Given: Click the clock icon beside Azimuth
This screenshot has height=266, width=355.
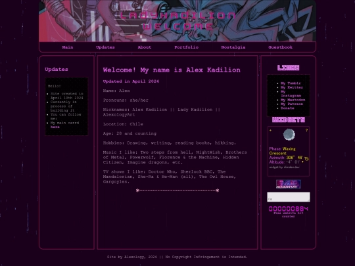Looking at the screenshot, I should click(x=306, y=159).
